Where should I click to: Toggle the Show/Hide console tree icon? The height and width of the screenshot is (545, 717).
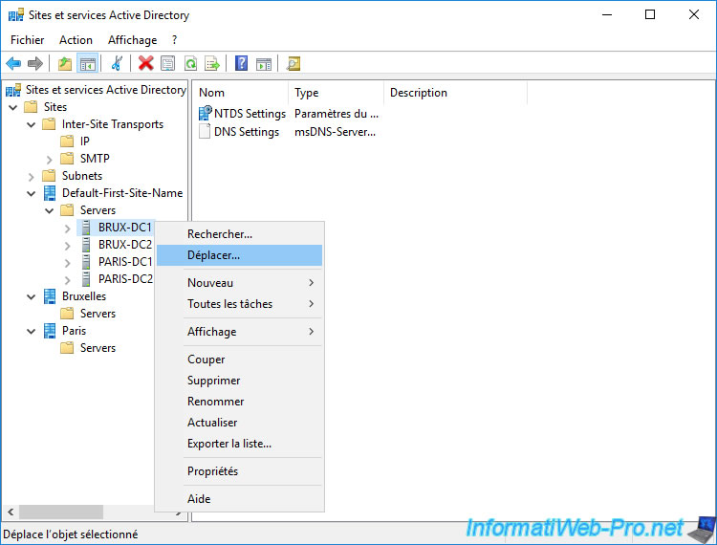click(x=87, y=64)
